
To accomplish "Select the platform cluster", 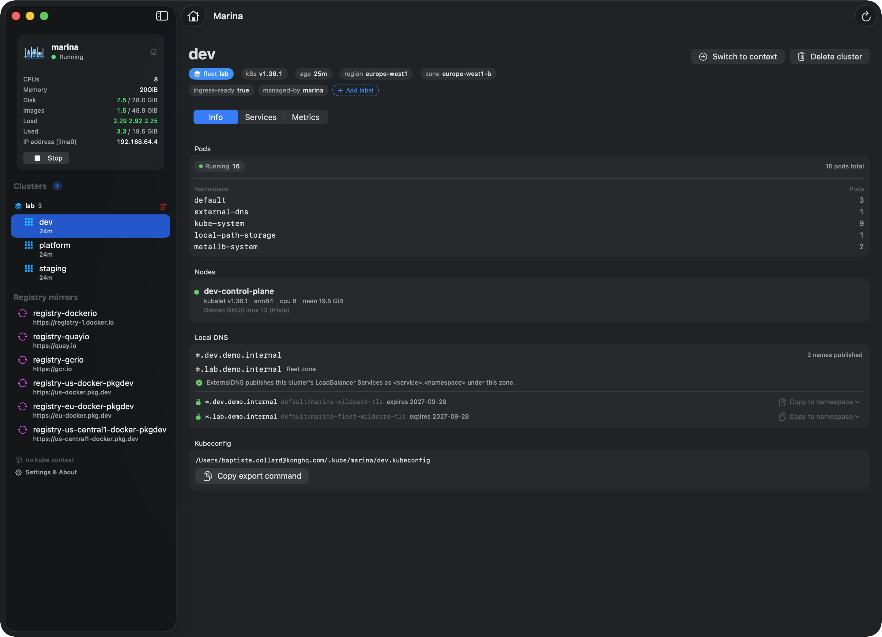I will 91,249.
